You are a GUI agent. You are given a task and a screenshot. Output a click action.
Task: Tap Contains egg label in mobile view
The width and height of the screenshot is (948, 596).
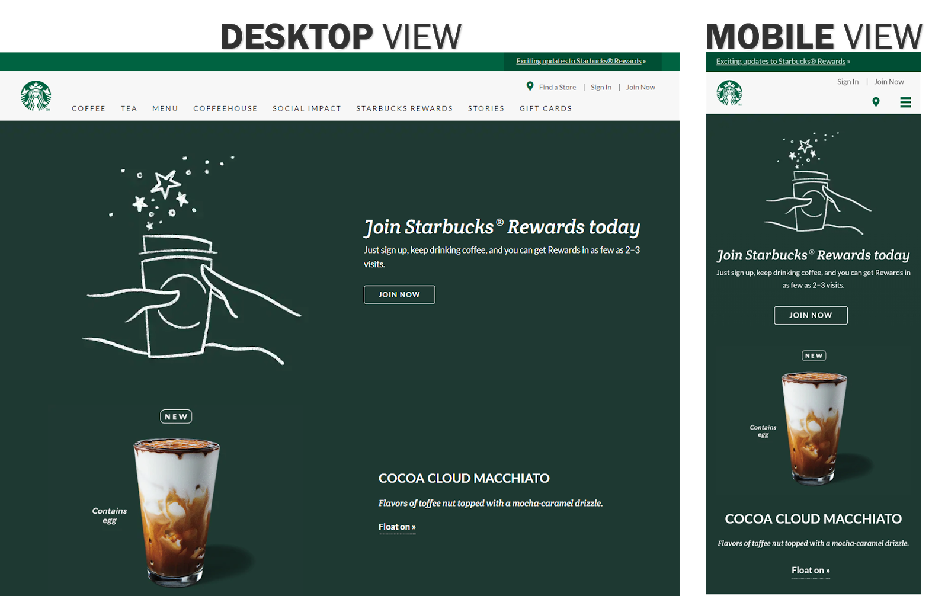click(x=763, y=431)
